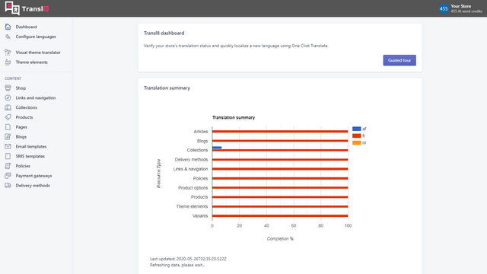Click the Pages document icon
The width and height of the screenshot is (487, 274).
(x=8, y=127)
